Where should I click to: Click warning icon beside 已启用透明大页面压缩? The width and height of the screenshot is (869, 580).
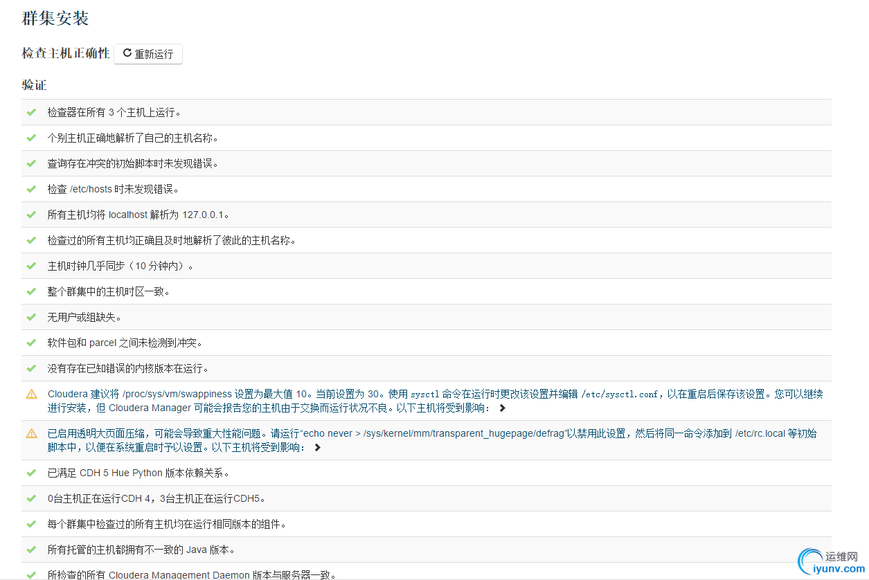coord(31,433)
